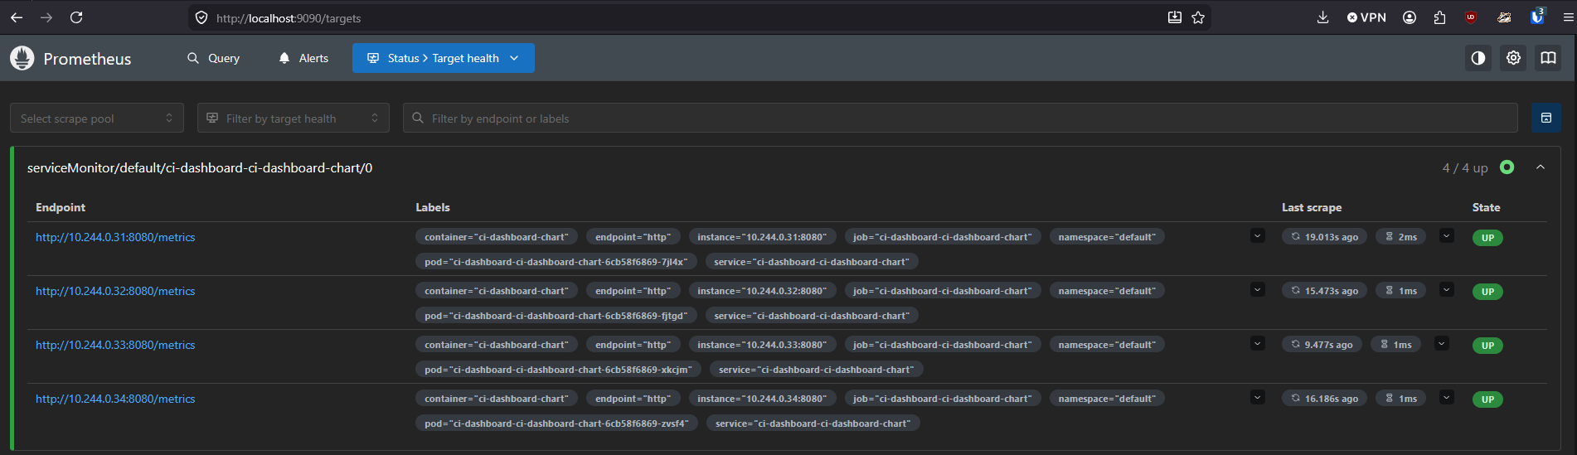
Task: Click the 15.473s ago last scrape badge
Action: click(x=1324, y=291)
